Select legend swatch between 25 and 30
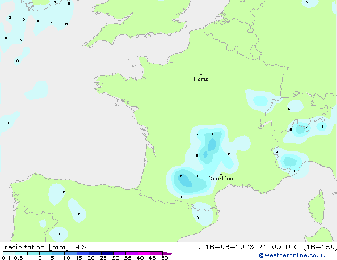This screenshot has height=260, width=337. [x=107, y=253]
